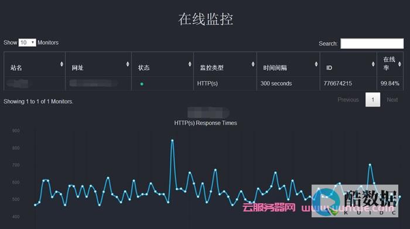Sort table by 网址 column arrows
This screenshot has width=410, height=229.
coord(128,64)
